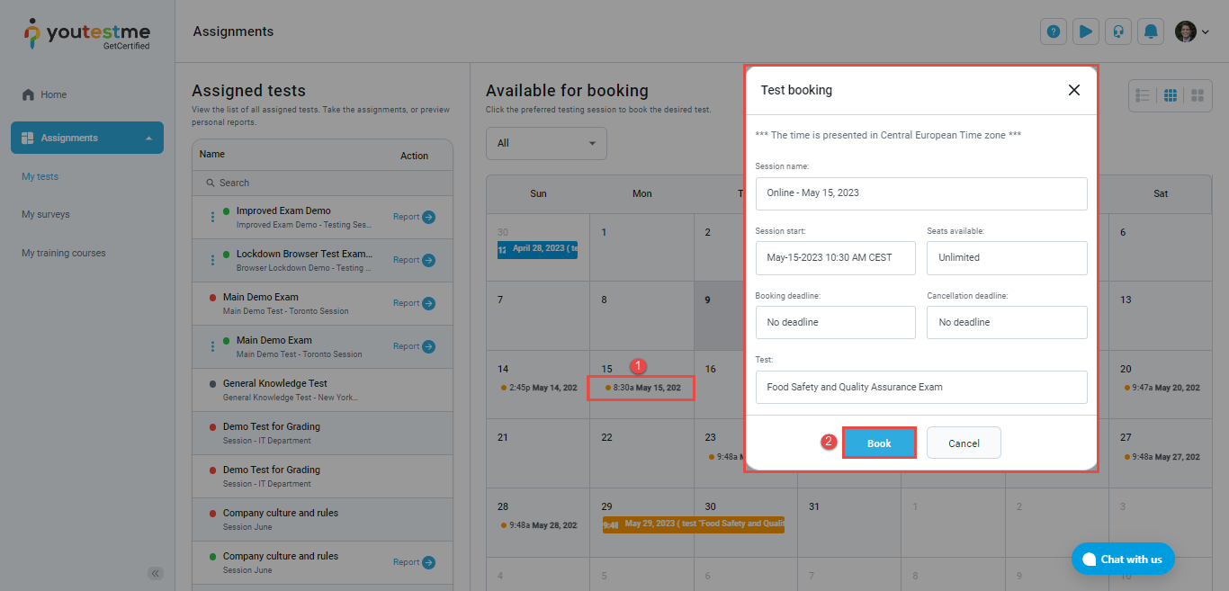The height and width of the screenshot is (591, 1229).
Task: Open user profile avatar menu
Action: click(x=1191, y=31)
